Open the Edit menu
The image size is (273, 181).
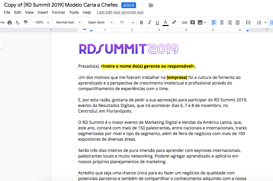(x=18, y=12)
